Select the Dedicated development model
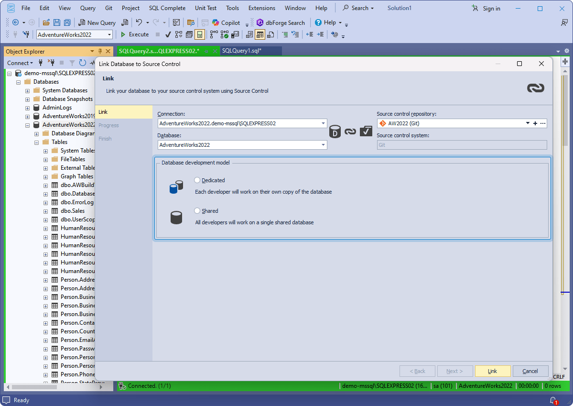 [197, 180]
